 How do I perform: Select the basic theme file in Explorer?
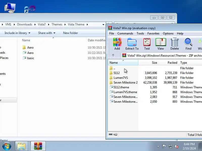(28, 58)
